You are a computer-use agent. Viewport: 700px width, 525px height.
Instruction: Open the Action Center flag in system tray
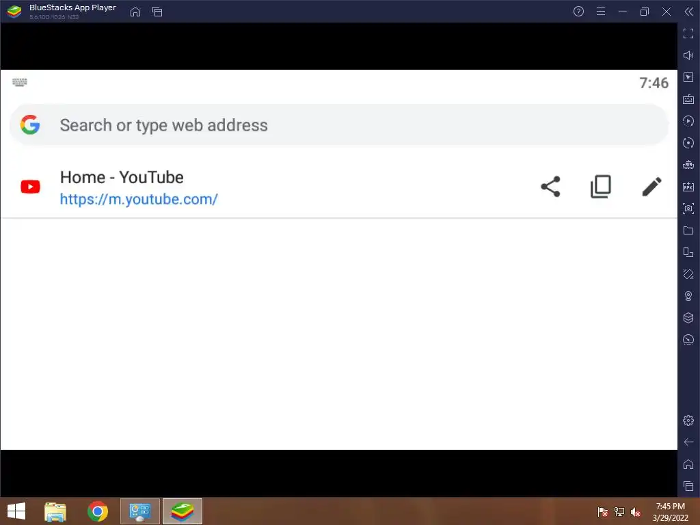[x=602, y=512]
